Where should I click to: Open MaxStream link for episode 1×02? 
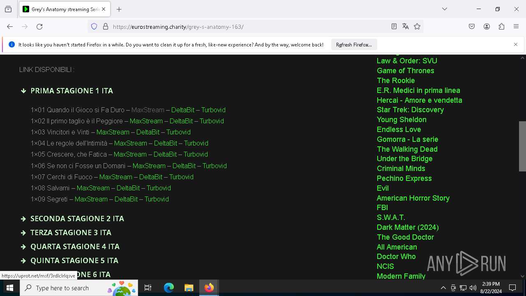(146, 121)
